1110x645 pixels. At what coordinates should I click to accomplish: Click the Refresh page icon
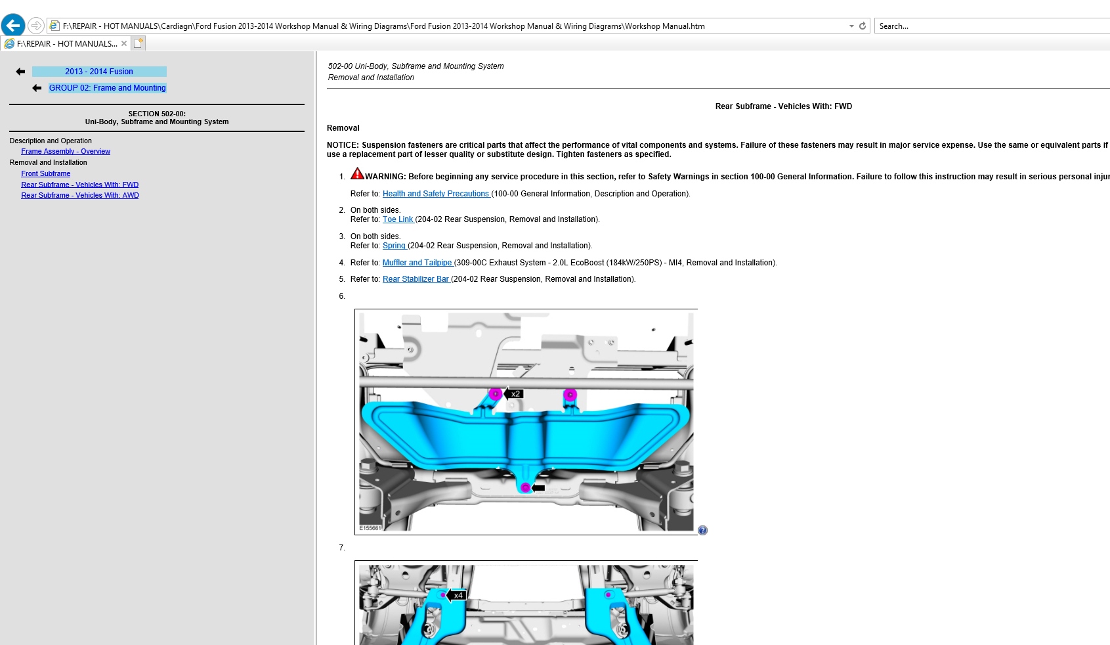[x=861, y=26]
